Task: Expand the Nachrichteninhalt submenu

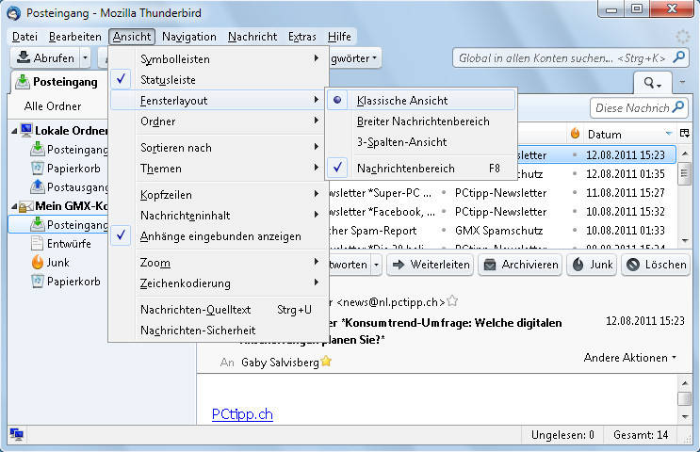Action: point(219,215)
